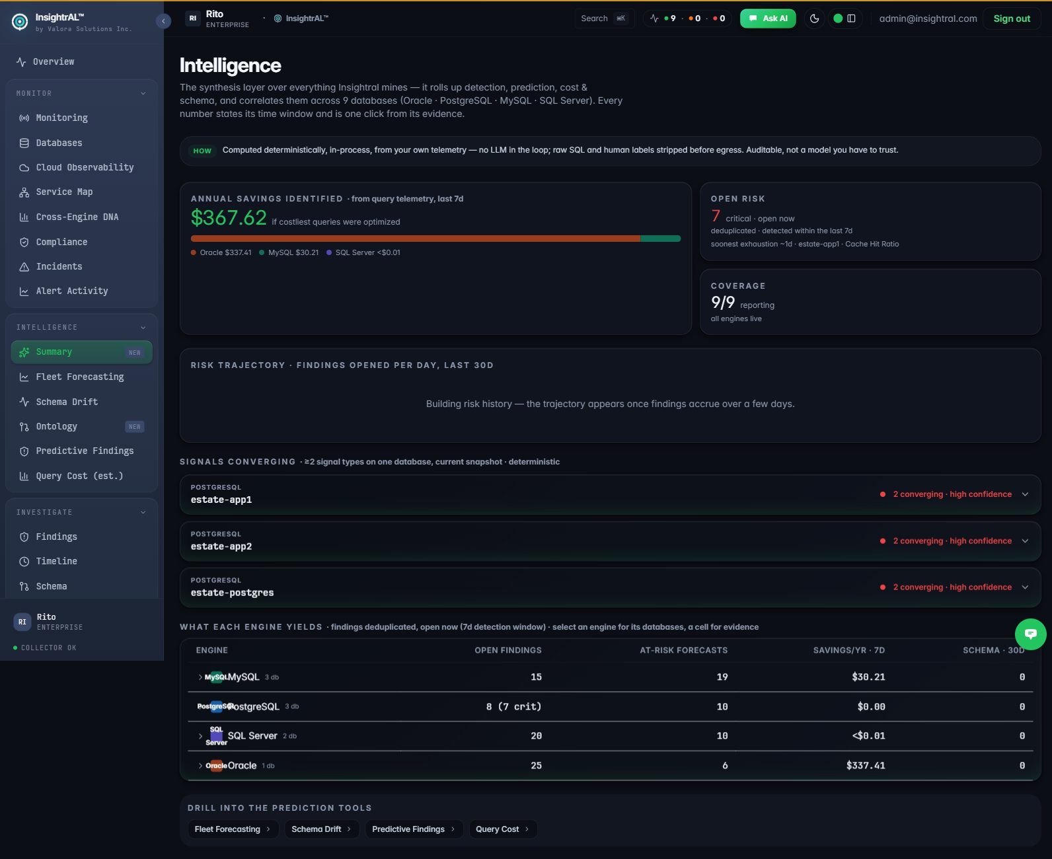Click the Cloud Observability cloud icon
The width and height of the screenshot is (1052, 859).
tap(24, 167)
